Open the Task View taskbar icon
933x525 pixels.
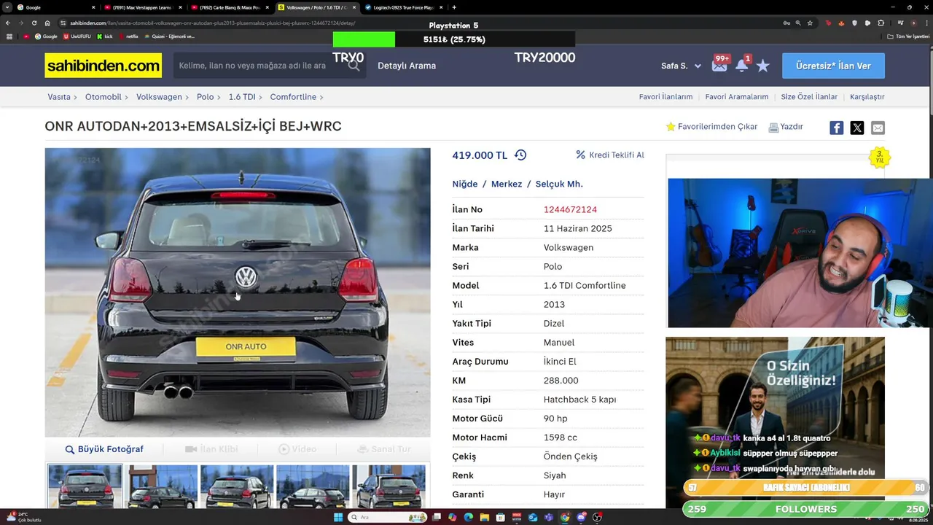click(x=437, y=517)
